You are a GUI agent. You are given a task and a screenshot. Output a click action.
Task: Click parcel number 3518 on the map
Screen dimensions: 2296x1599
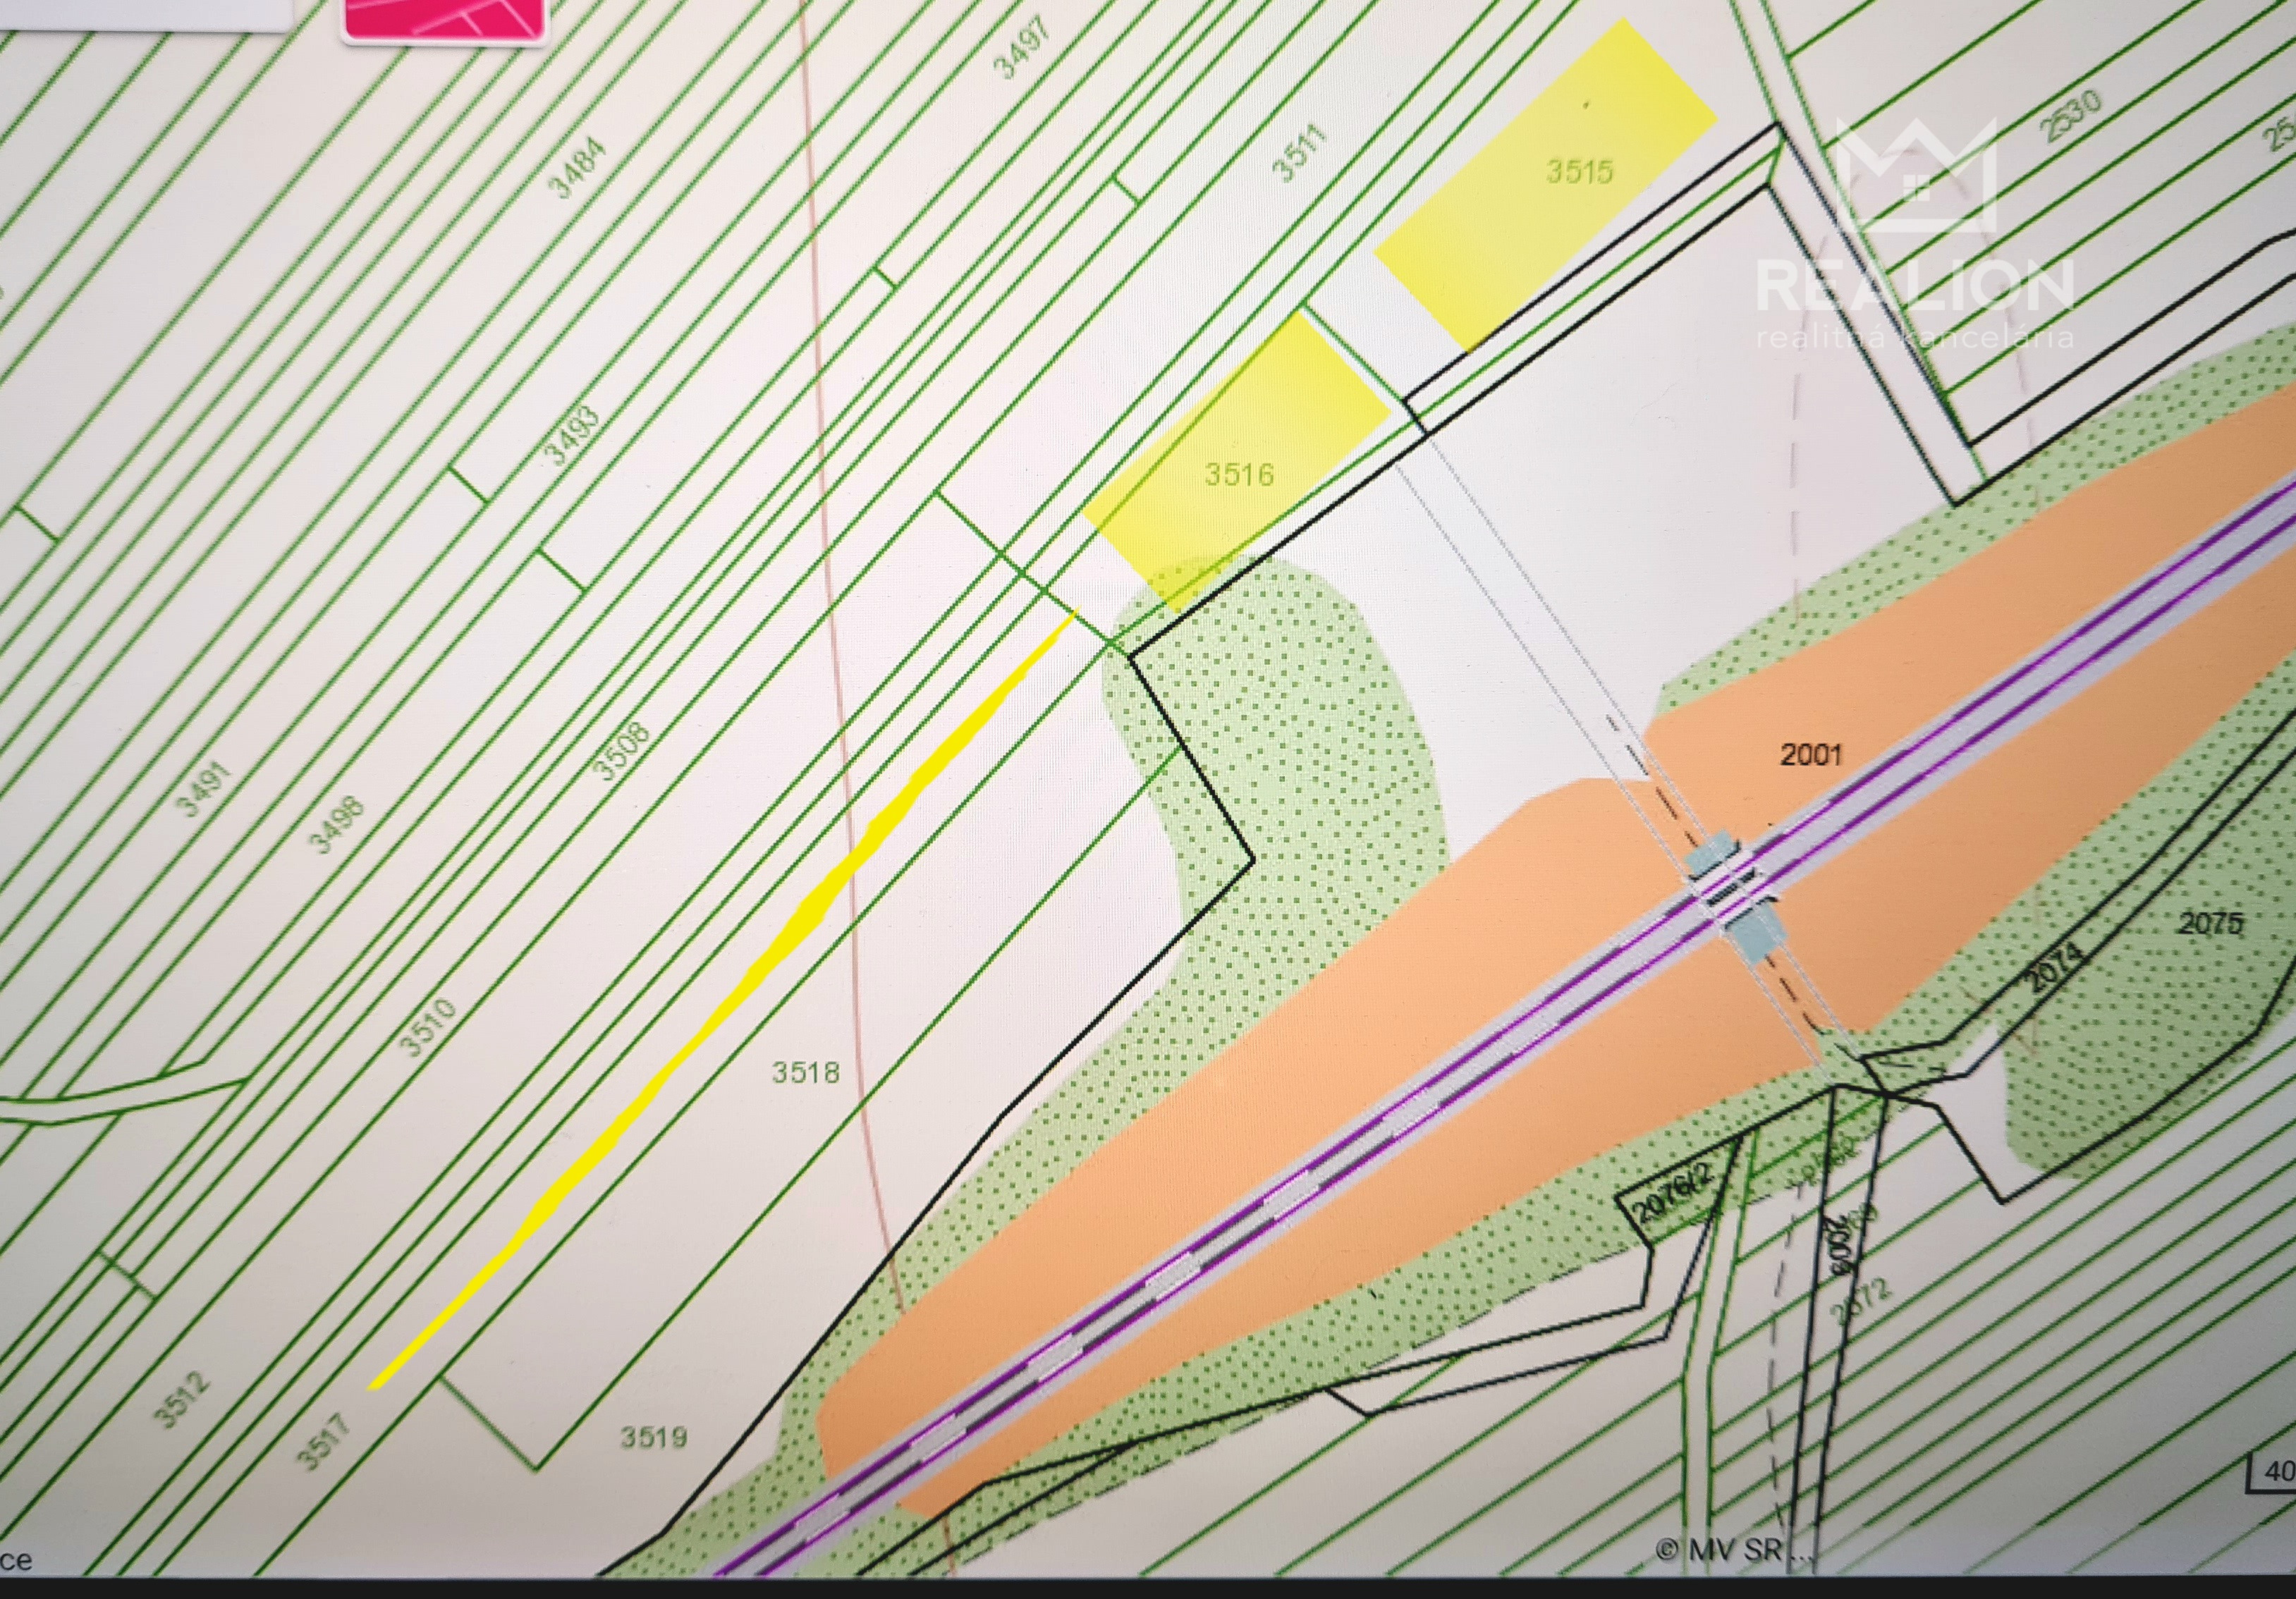[x=805, y=1073]
